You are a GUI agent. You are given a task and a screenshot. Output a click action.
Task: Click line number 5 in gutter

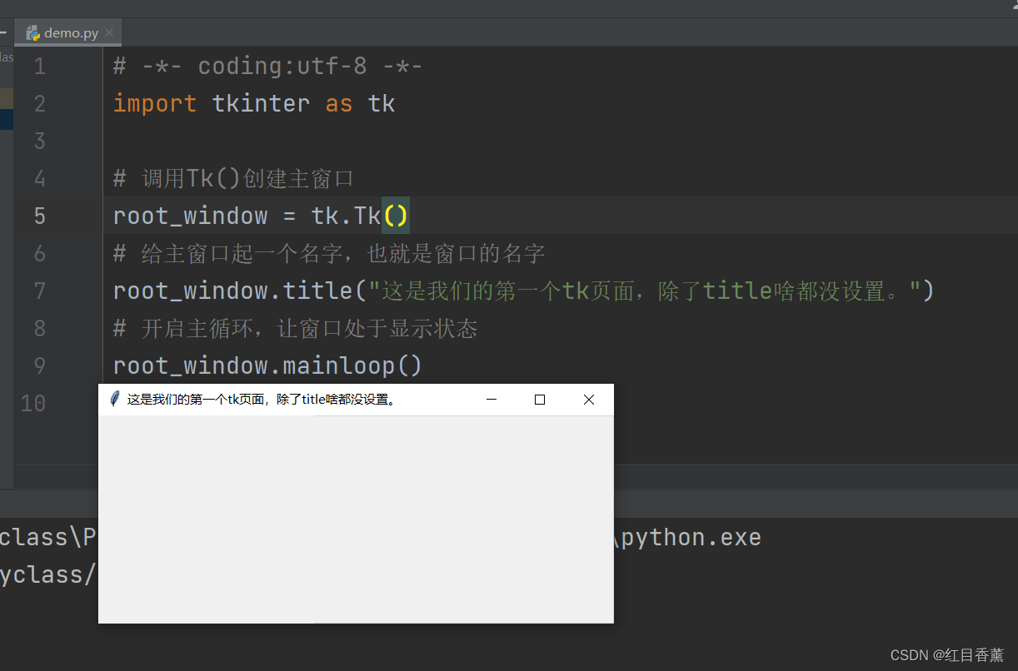[39, 216]
